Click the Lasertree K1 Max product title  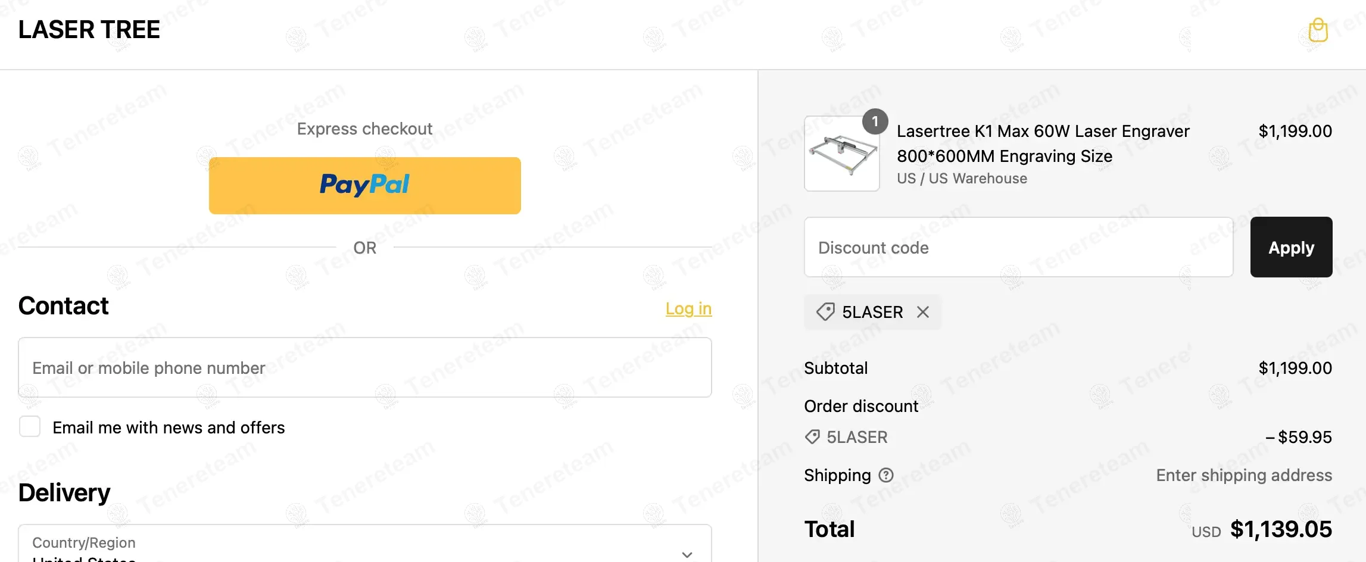(1043, 143)
